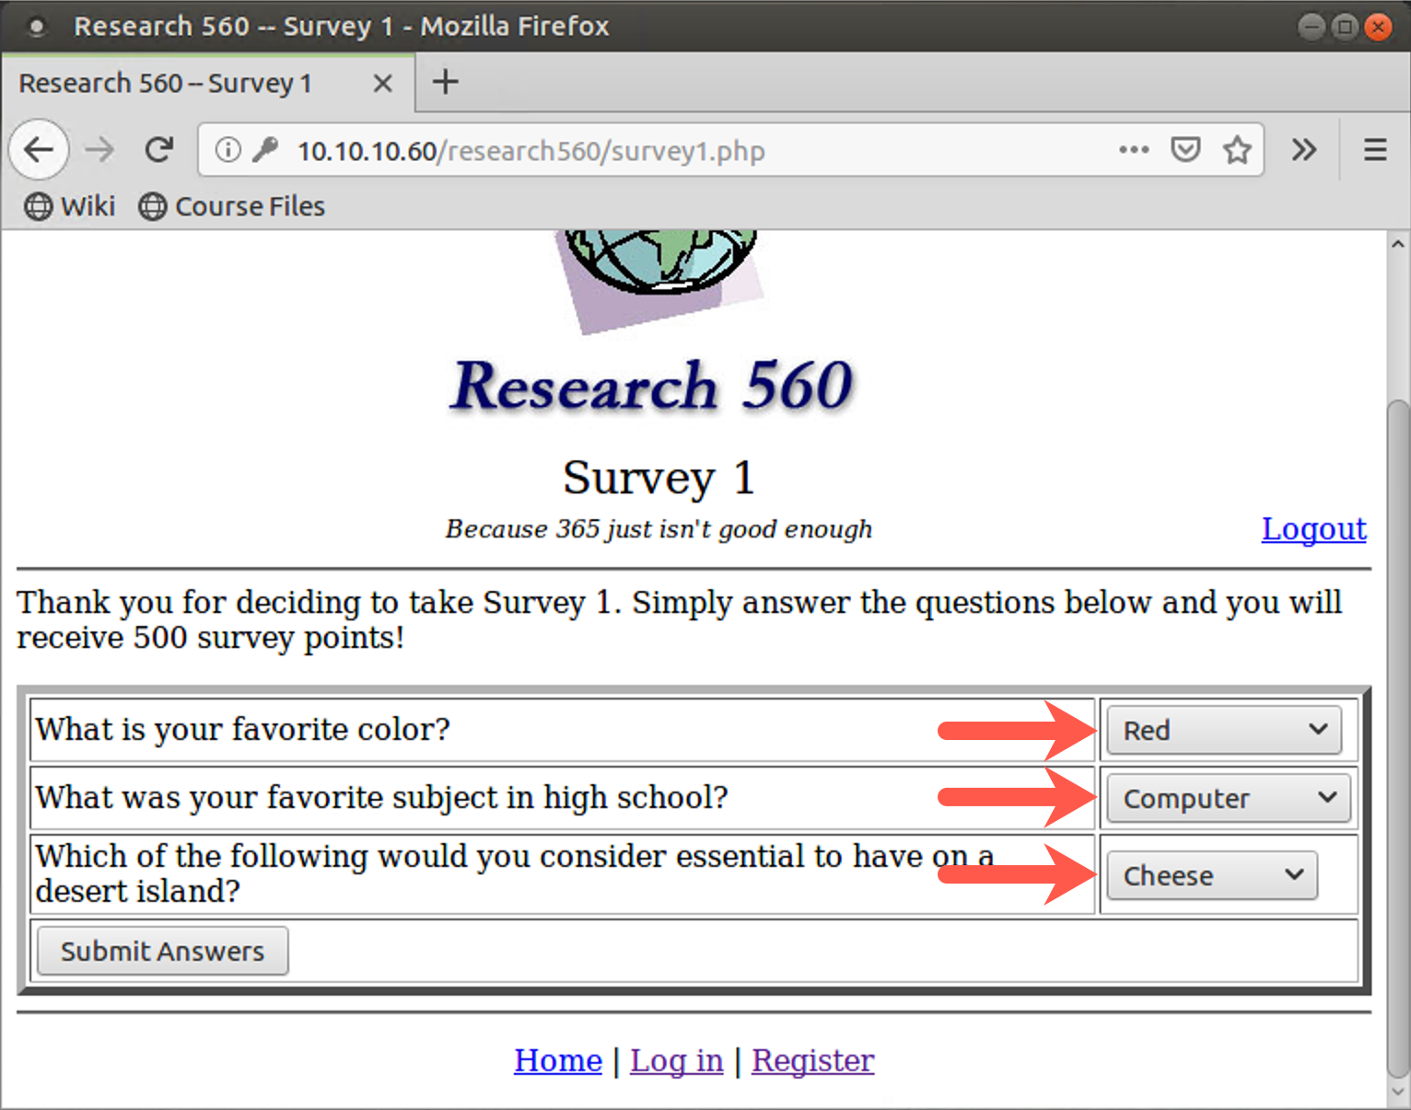This screenshot has height=1110, width=1411.
Task: Open the Course Files bookmark
Action: [230, 206]
